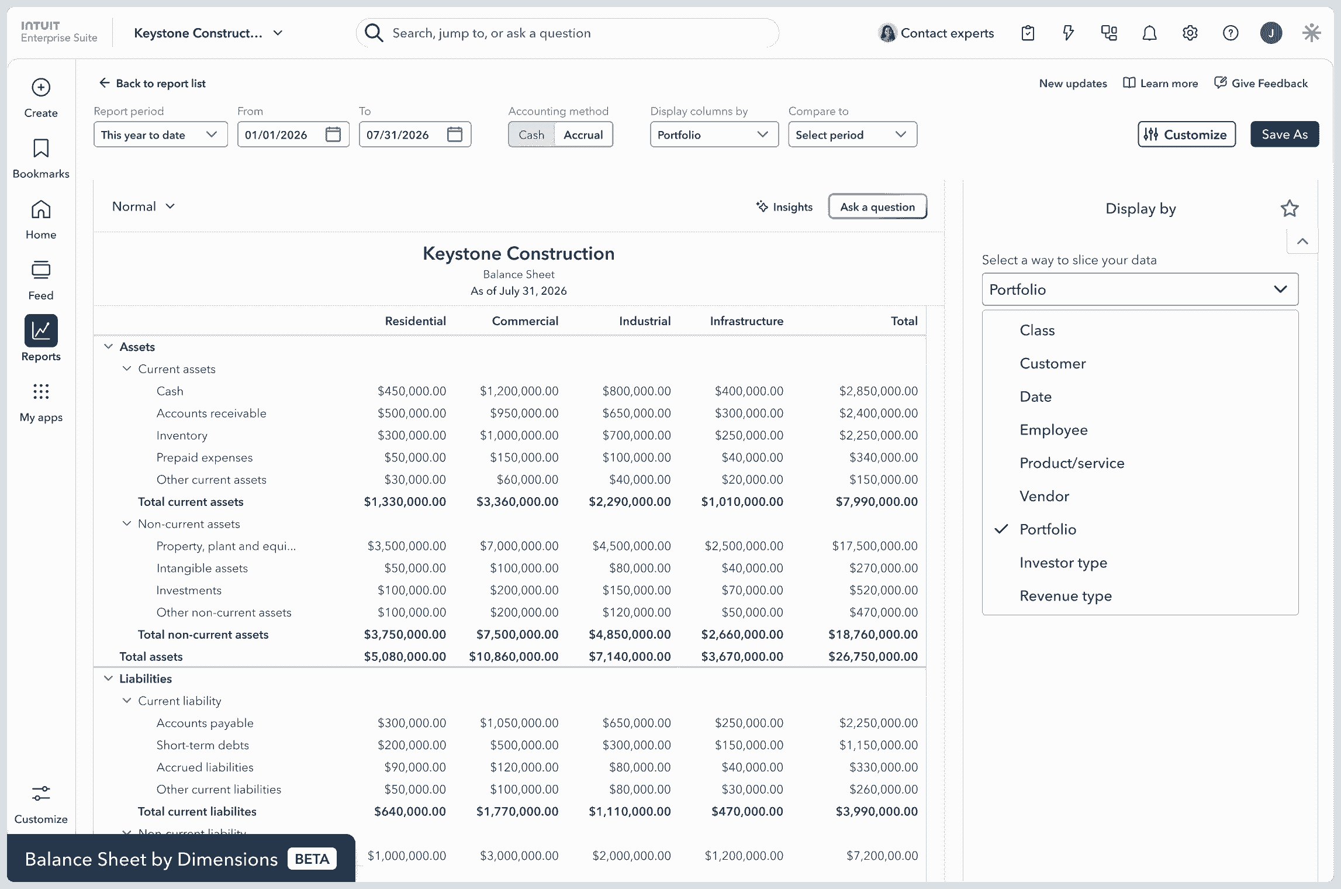Viewport: 1341px width, 889px height.
Task: Choose Investor type from the slice list
Action: 1140,563
